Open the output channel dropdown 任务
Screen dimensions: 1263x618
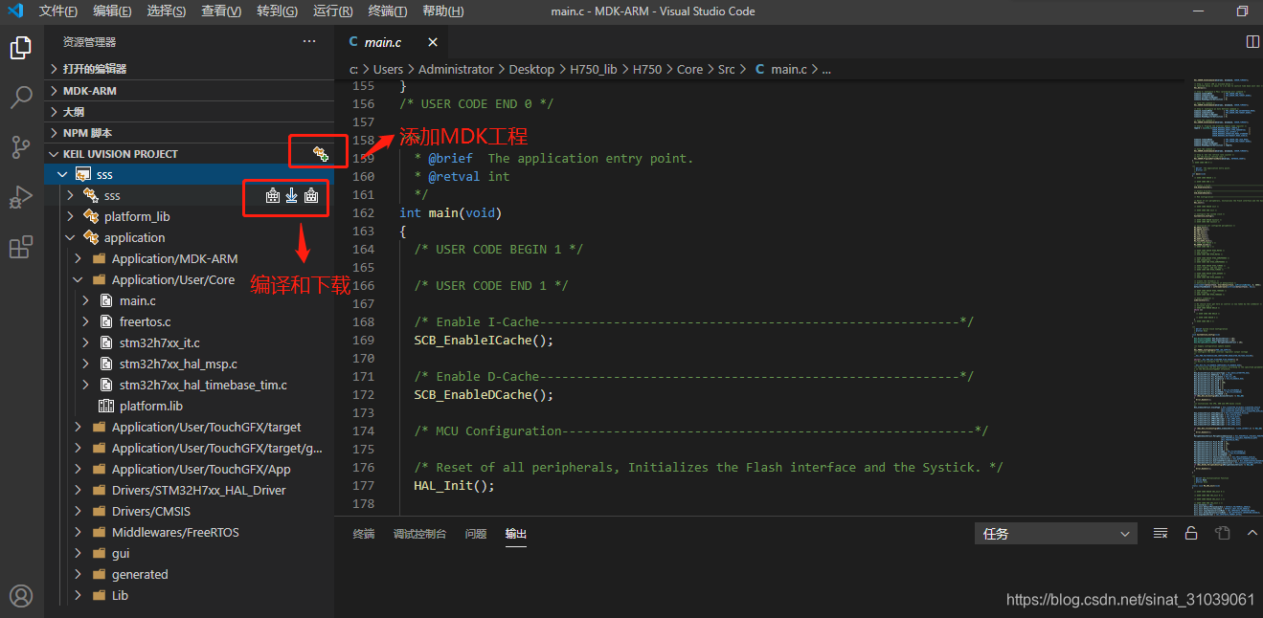coord(1056,534)
